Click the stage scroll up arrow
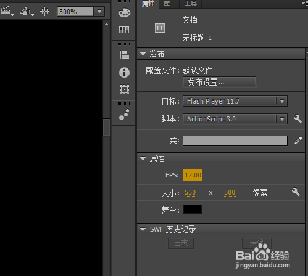 106,24
